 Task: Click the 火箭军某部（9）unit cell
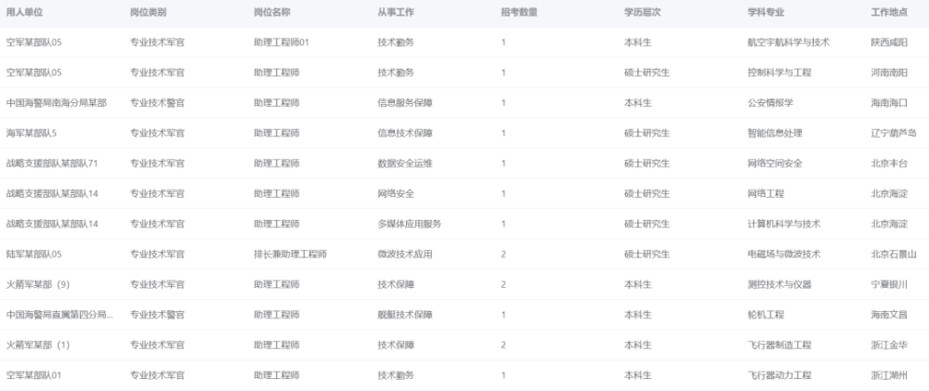click(x=39, y=284)
